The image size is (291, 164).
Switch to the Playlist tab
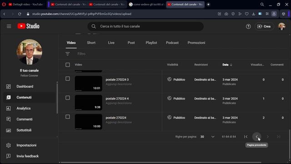[151, 43]
